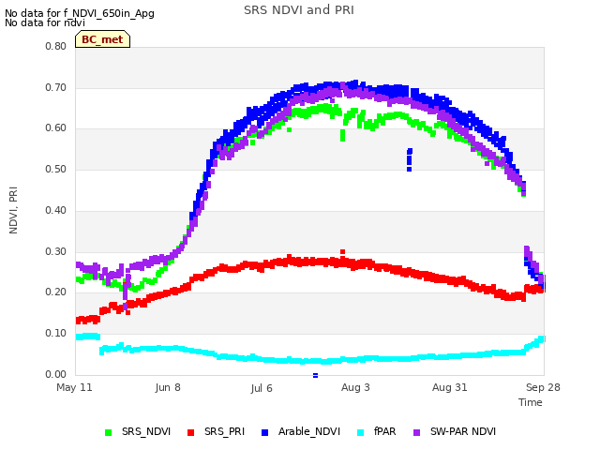This screenshot has width=600, height=450.
Task: Click the green SRS_NDVI legend swatch
Action: point(109,432)
